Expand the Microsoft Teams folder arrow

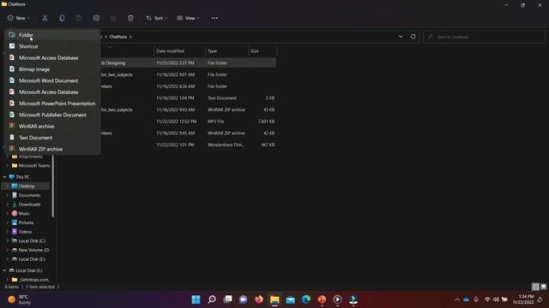[x=8, y=165]
